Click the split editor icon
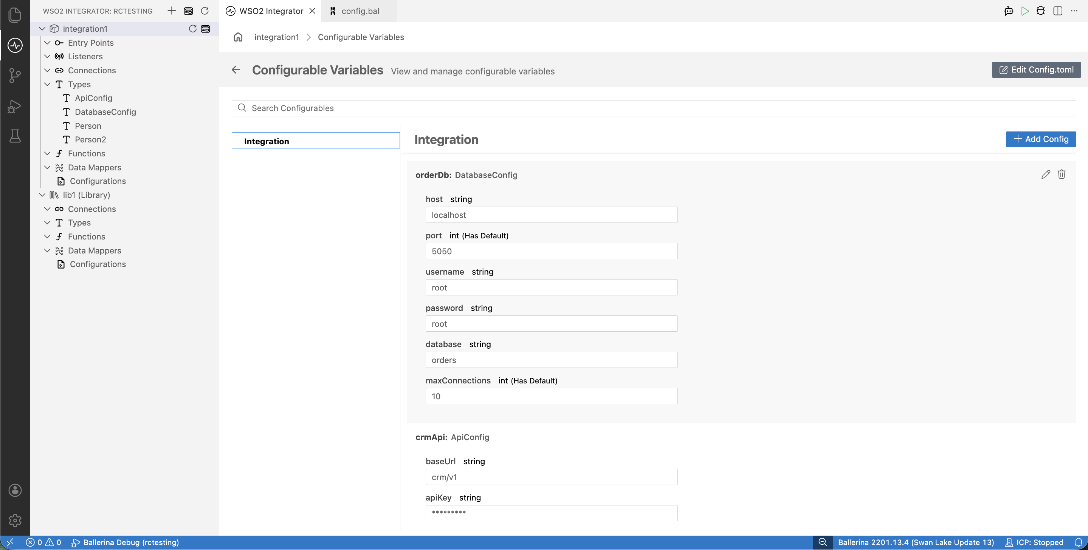Viewport: 1088px width, 550px height. point(1058,11)
